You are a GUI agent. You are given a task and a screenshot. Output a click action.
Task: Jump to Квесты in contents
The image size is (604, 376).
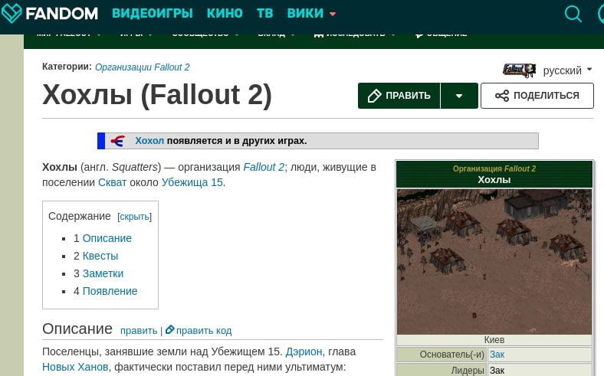click(100, 256)
